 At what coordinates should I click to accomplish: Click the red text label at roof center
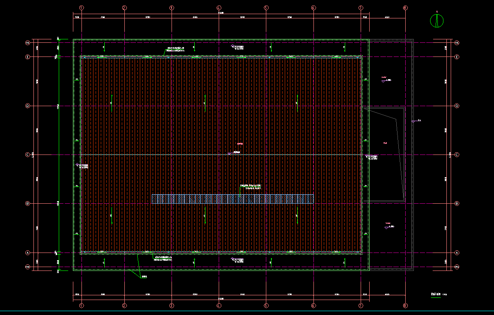pos(240,144)
